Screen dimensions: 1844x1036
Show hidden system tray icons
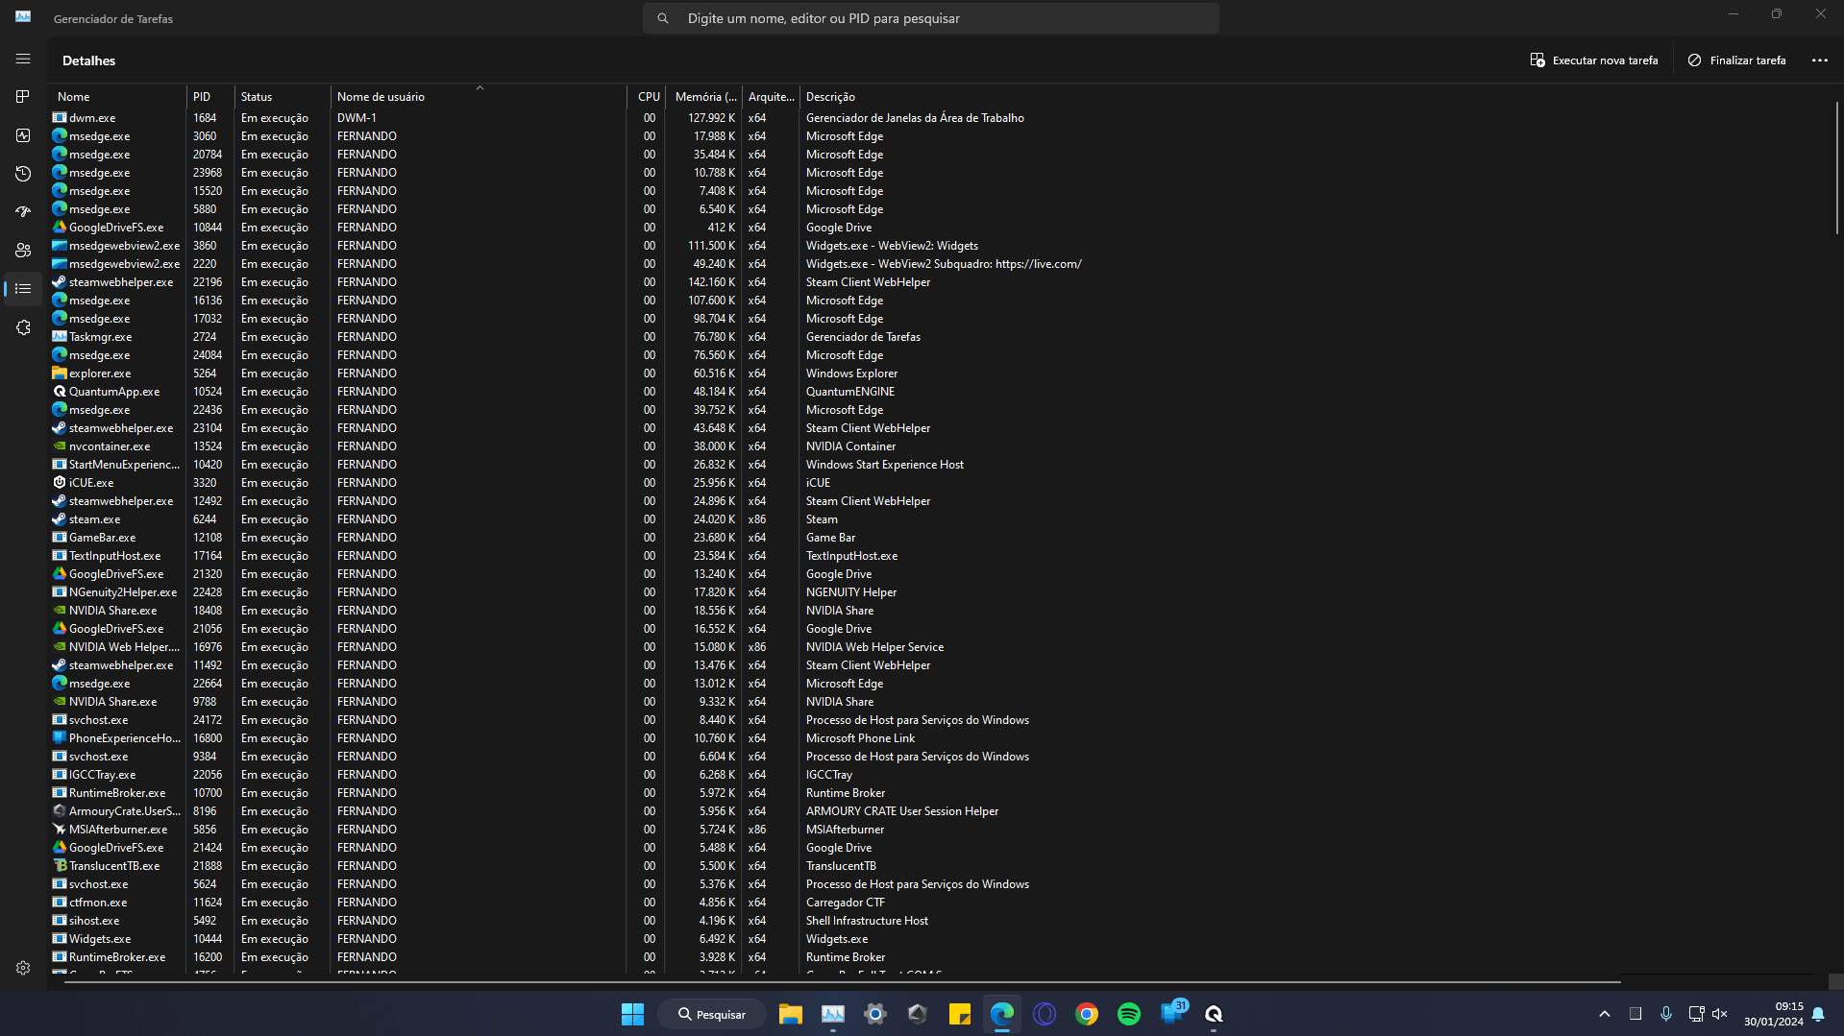pyautogui.click(x=1604, y=1014)
